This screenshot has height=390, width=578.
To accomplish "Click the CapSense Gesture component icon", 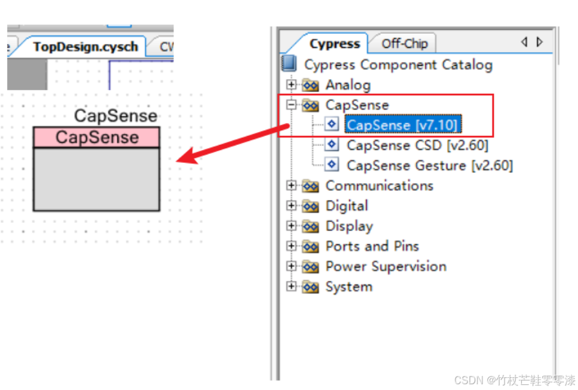I will [331, 164].
